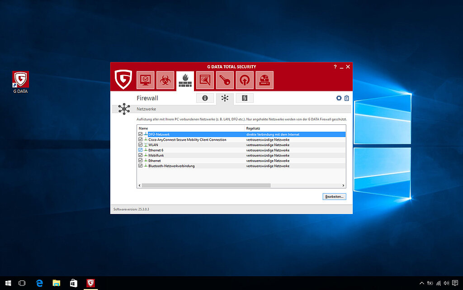Open the Virus protection biohazard icon
Image resolution: width=463 pixels, height=290 pixels.
tap(165, 81)
